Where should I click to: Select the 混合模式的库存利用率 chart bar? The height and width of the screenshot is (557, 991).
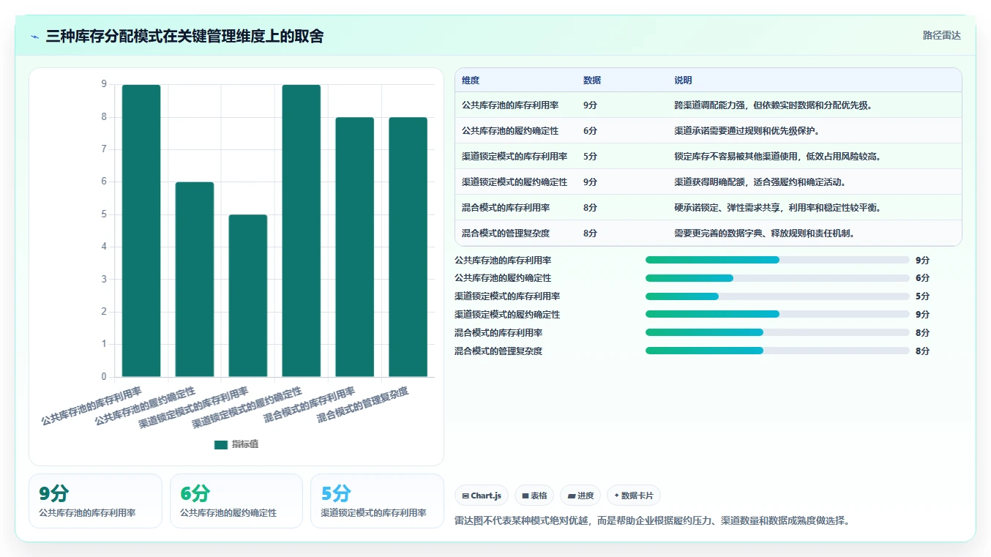point(355,247)
